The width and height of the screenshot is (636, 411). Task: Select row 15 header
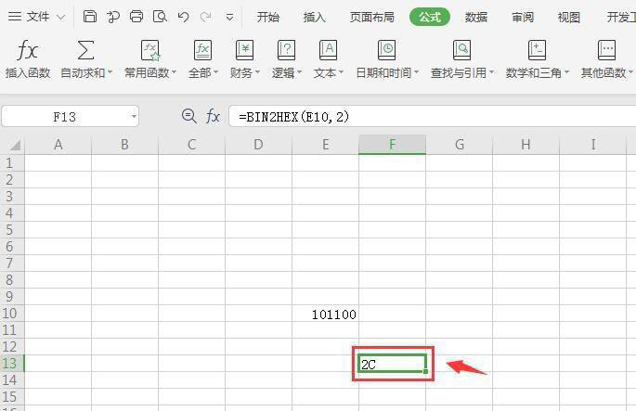[x=12, y=396]
